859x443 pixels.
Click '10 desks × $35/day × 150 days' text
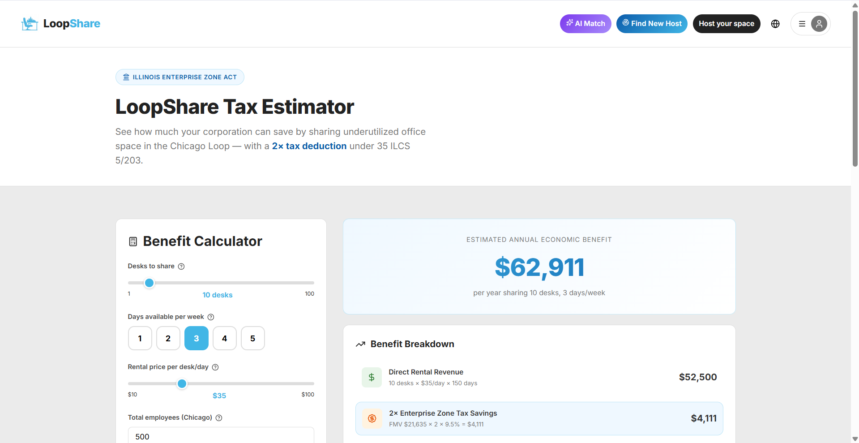433,383
